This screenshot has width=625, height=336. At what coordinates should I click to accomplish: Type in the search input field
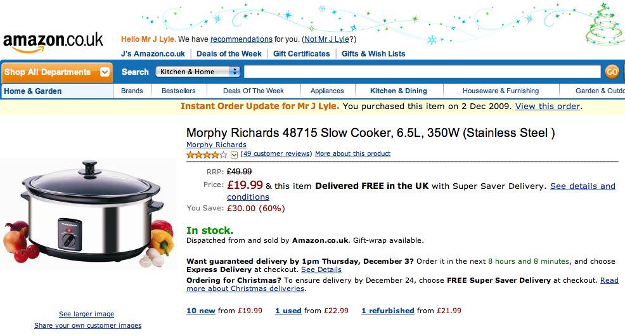coord(422,72)
